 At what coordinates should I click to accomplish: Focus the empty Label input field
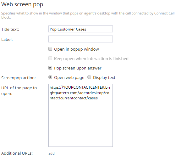[x=80, y=39]
